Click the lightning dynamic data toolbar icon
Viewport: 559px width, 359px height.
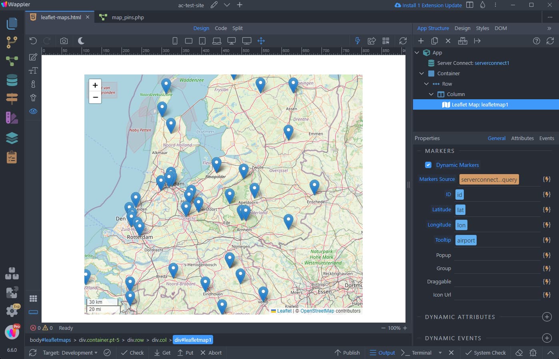tap(357, 40)
